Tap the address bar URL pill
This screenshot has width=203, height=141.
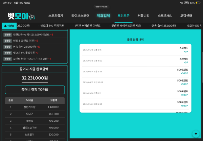(101, 7)
